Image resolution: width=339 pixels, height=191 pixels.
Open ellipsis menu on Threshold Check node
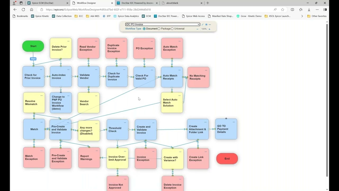[x=125, y=122]
